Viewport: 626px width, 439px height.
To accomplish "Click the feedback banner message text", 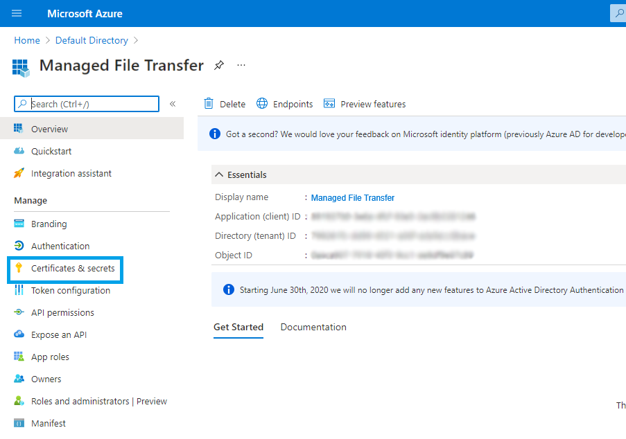I will pos(426,134).
